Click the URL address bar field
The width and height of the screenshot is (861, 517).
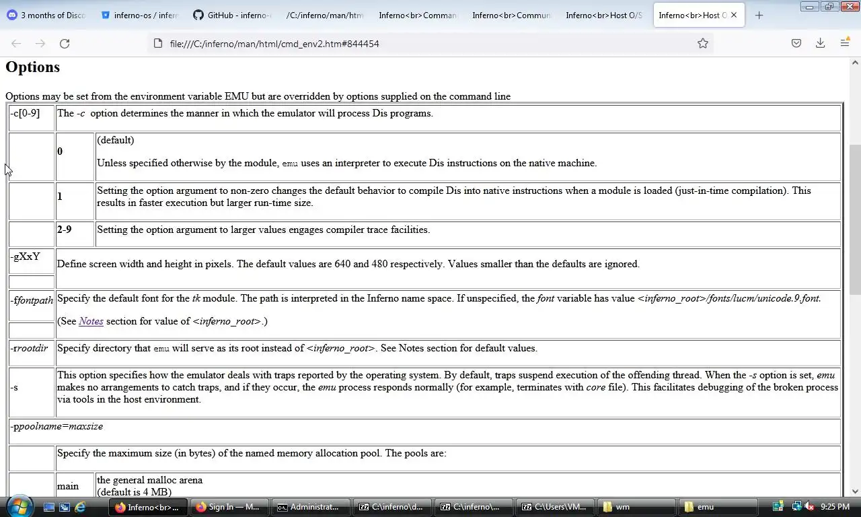pyautogui.click(x=430, y=43)
